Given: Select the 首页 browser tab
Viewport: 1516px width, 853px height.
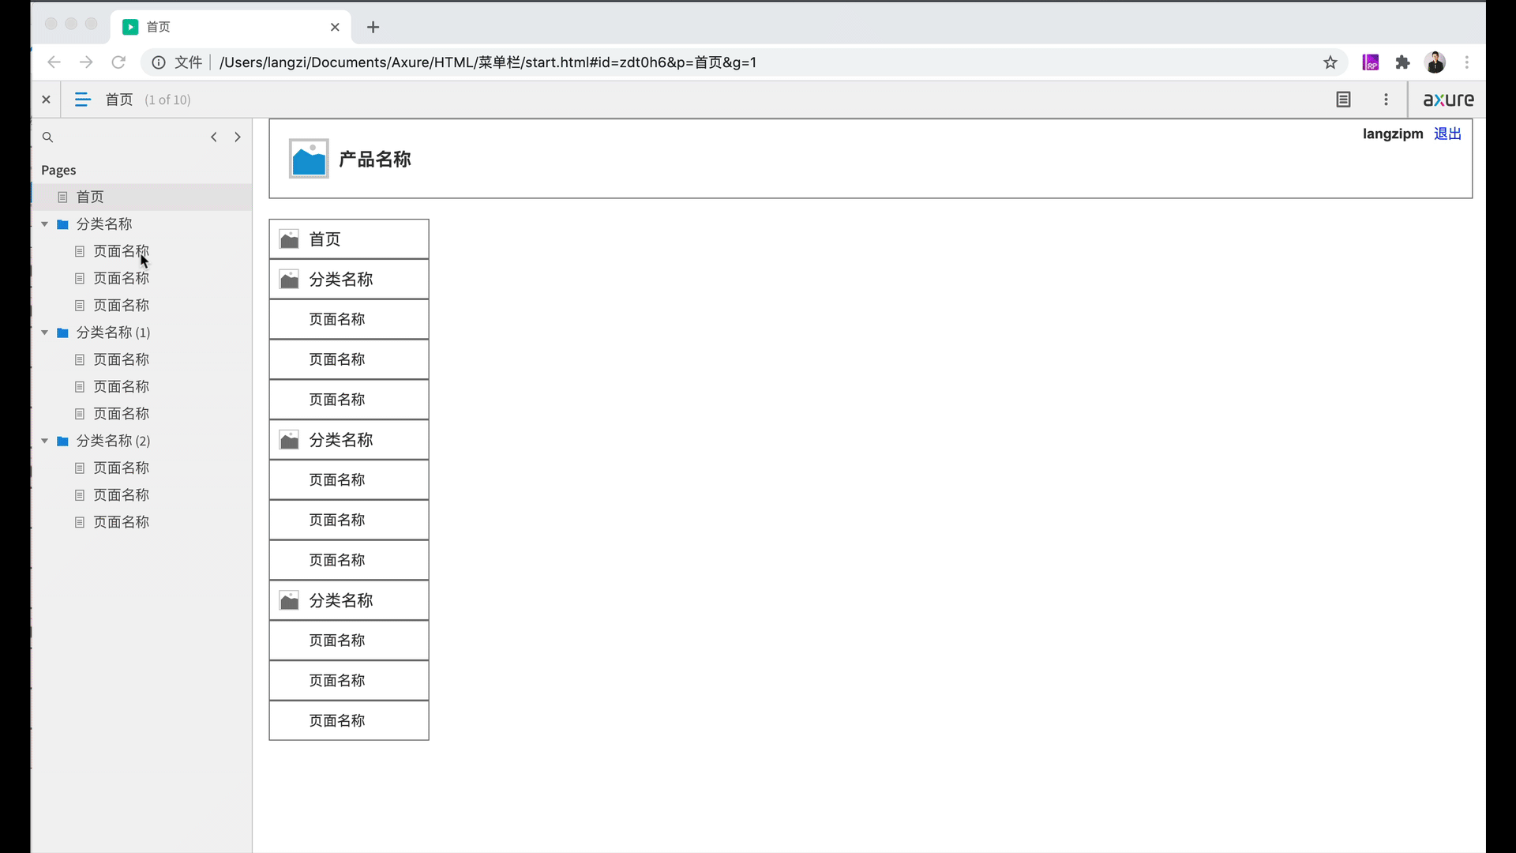Looking at the screenshot, I should (231, 27).
